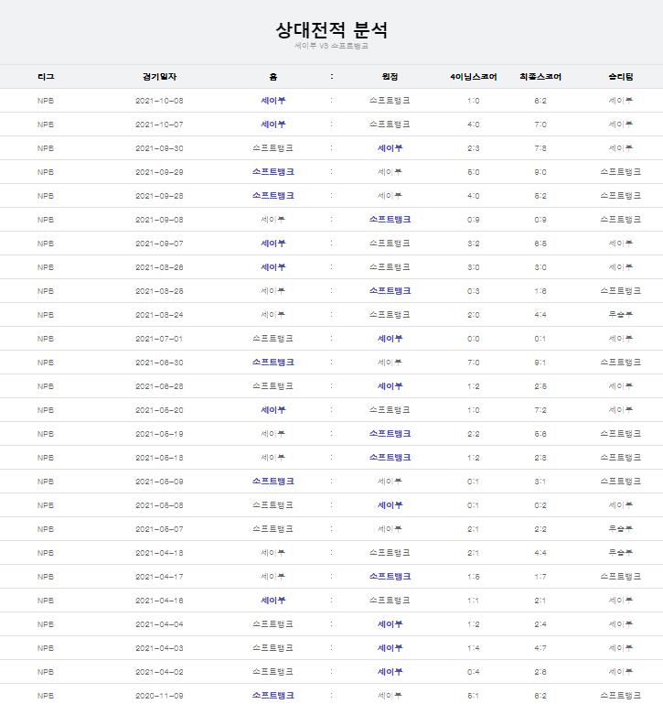Click home team 소프트뱅크 in the 2021-06-30 row
Viewport: 663px width, 704px height.
[x=273, y=363]
